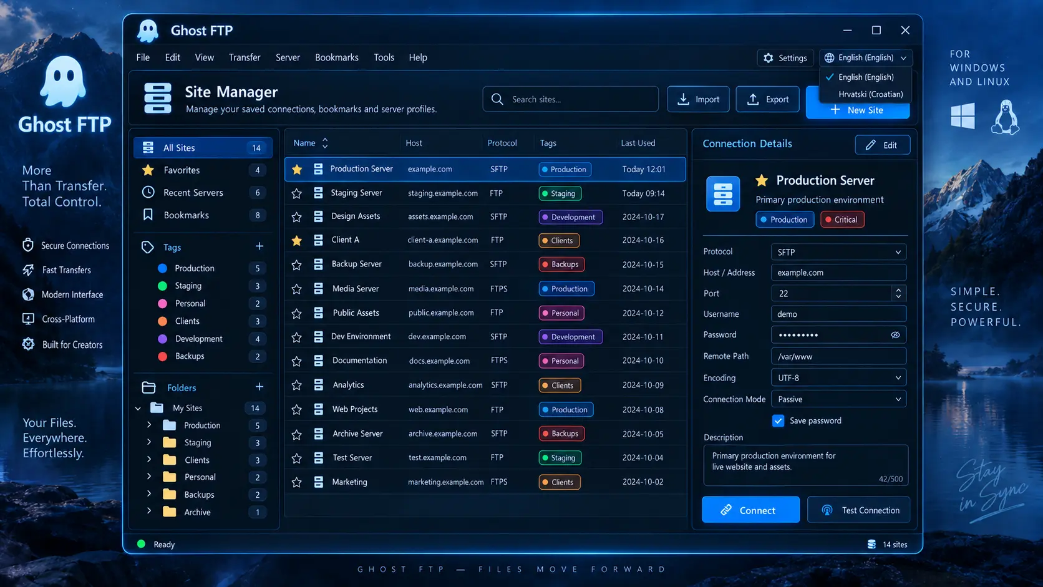The width and height of the screenshot is (1043, 587).
Task: Unfavorite the Client A row star
Action: 297,241
